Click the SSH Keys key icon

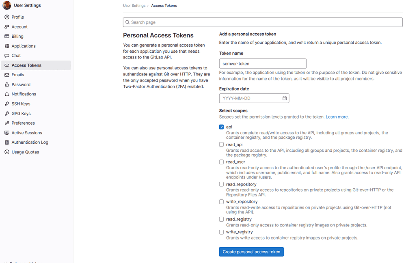point(7,104)
